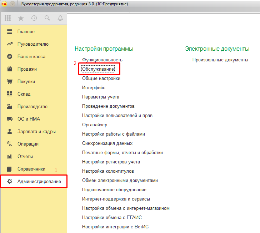This screenshot has height=233, width=260.
Task: Click the Администрирование gear icon
Action: (x=10, y=181)
